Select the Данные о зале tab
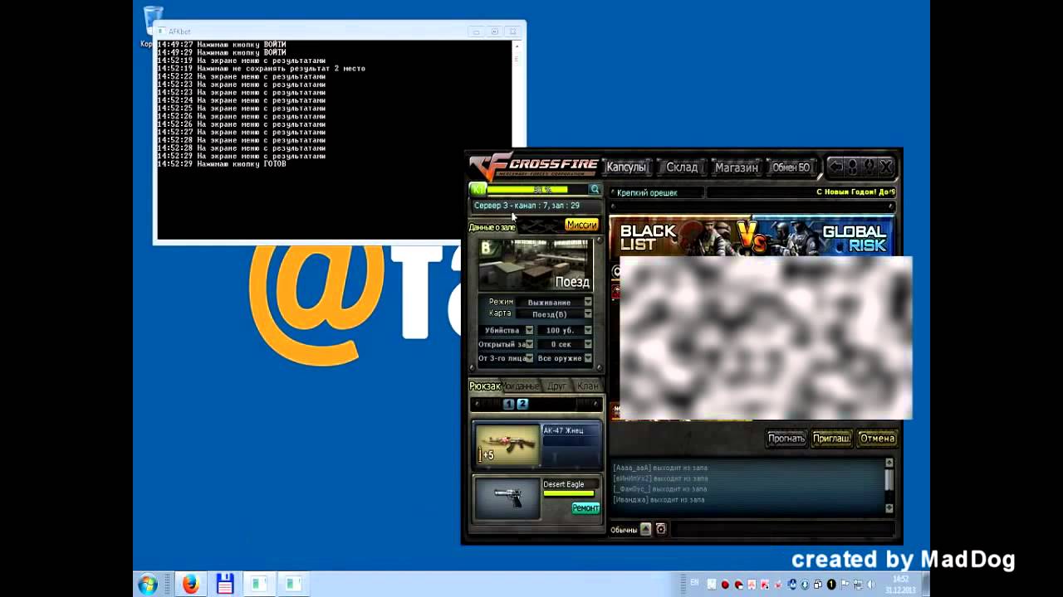This screenshot has height=597, width=1063. pyautogui.click(x=492, y=227)
